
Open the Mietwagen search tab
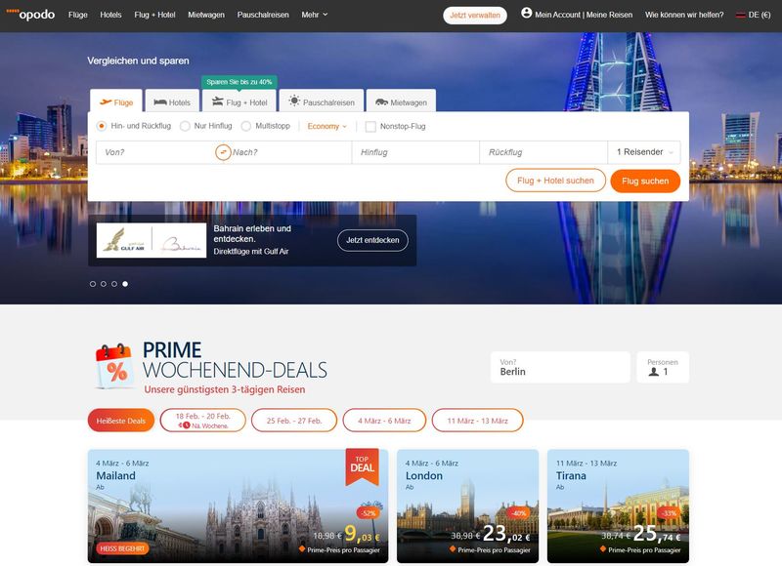pyautogui.click(x=403, y=101)
